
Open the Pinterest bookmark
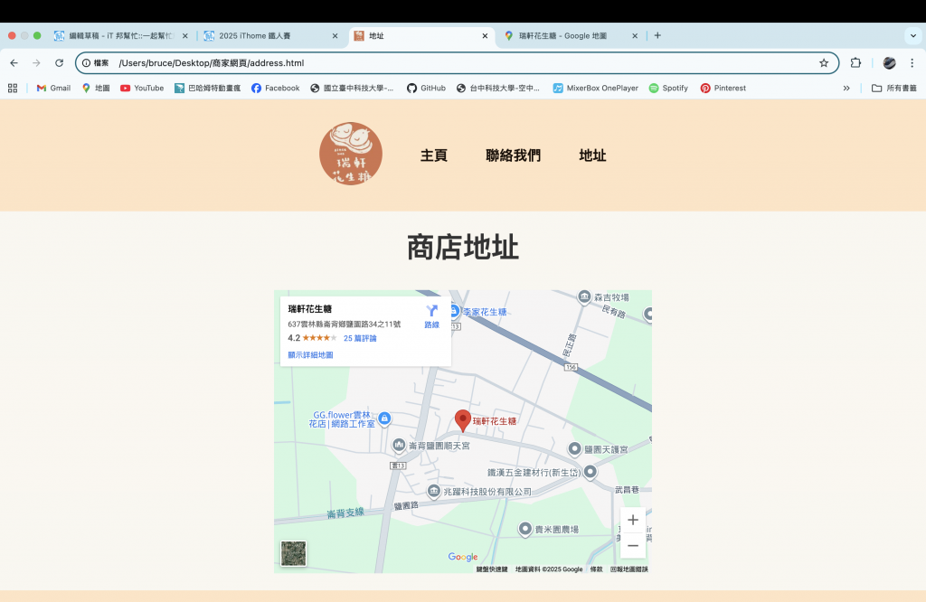point(723,88)
